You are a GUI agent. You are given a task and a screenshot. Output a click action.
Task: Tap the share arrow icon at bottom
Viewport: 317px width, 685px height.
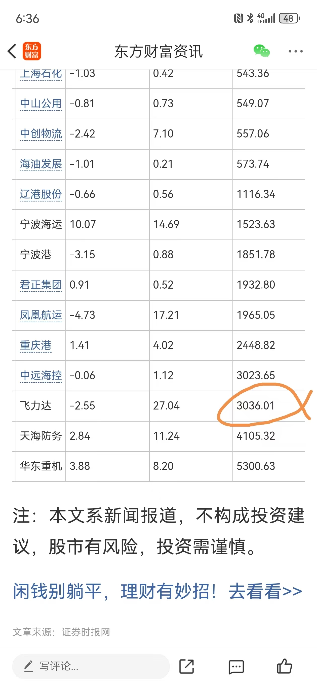[186, 666]
